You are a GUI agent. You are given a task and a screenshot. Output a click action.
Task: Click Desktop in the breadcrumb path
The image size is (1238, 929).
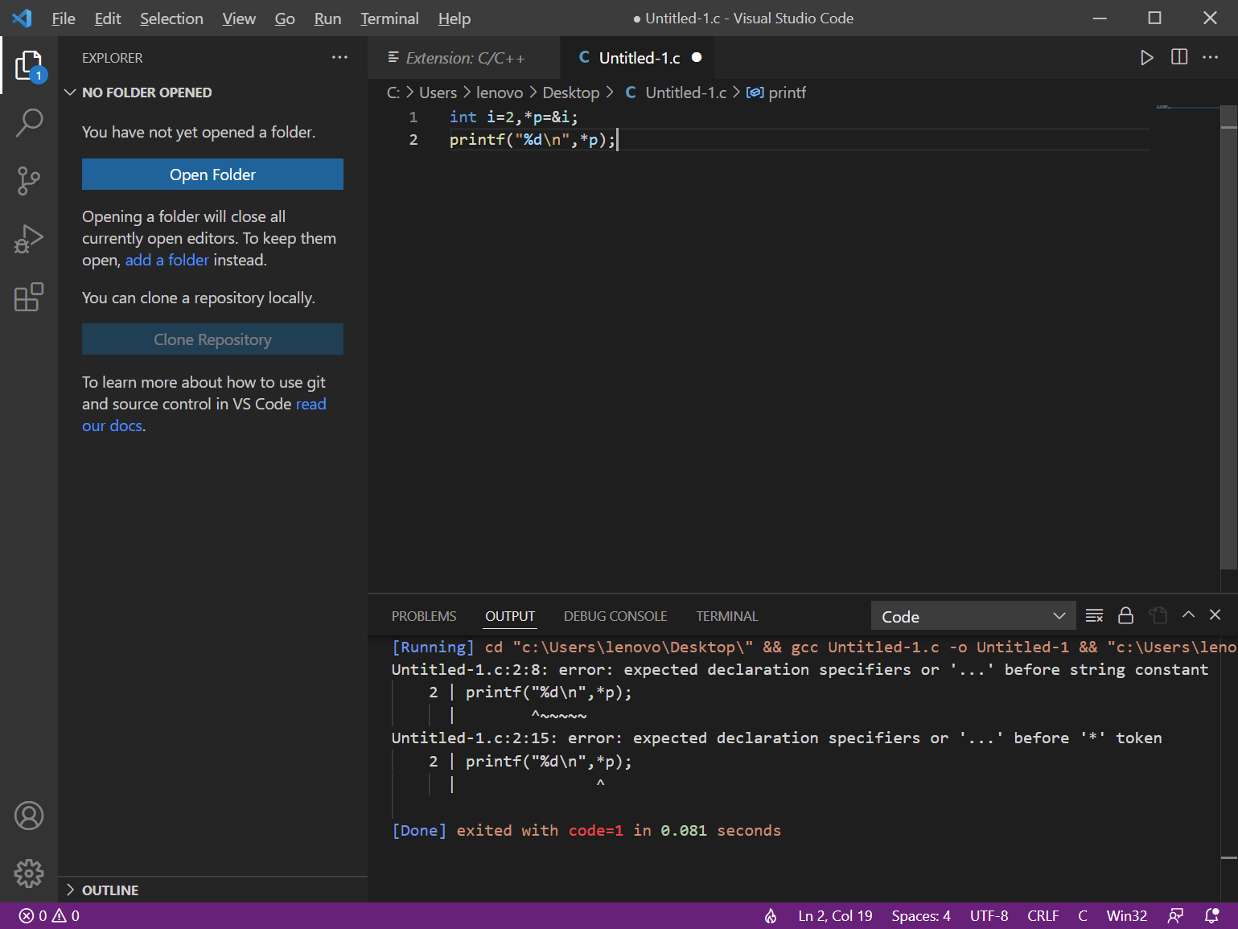[571, 92]
